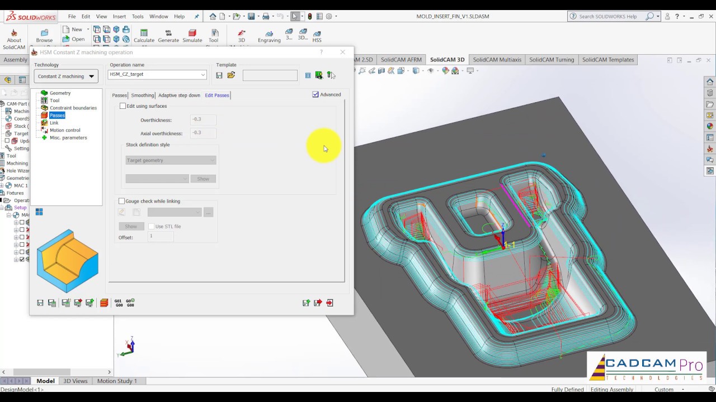Click the Generate G-code icon

(x=168, y=36)
